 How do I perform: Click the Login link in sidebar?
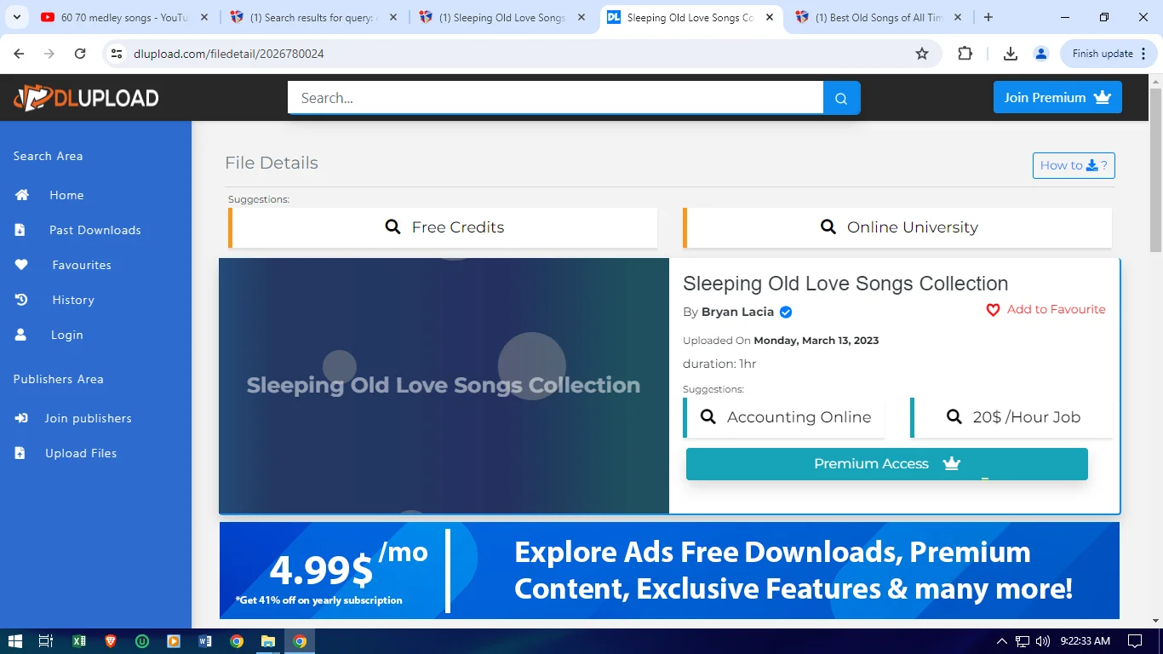(66, 335)
